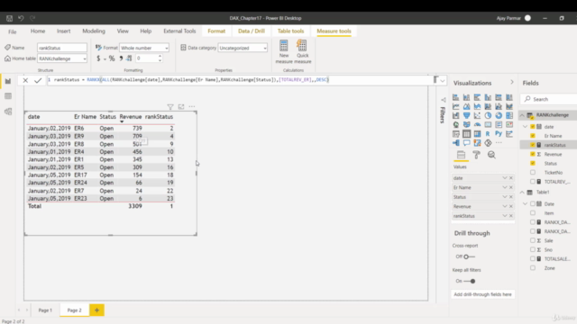Screen dimensions: 577x324
Task: Collapse the Visualizations pane arrow
Action: (x=512, y=82)
